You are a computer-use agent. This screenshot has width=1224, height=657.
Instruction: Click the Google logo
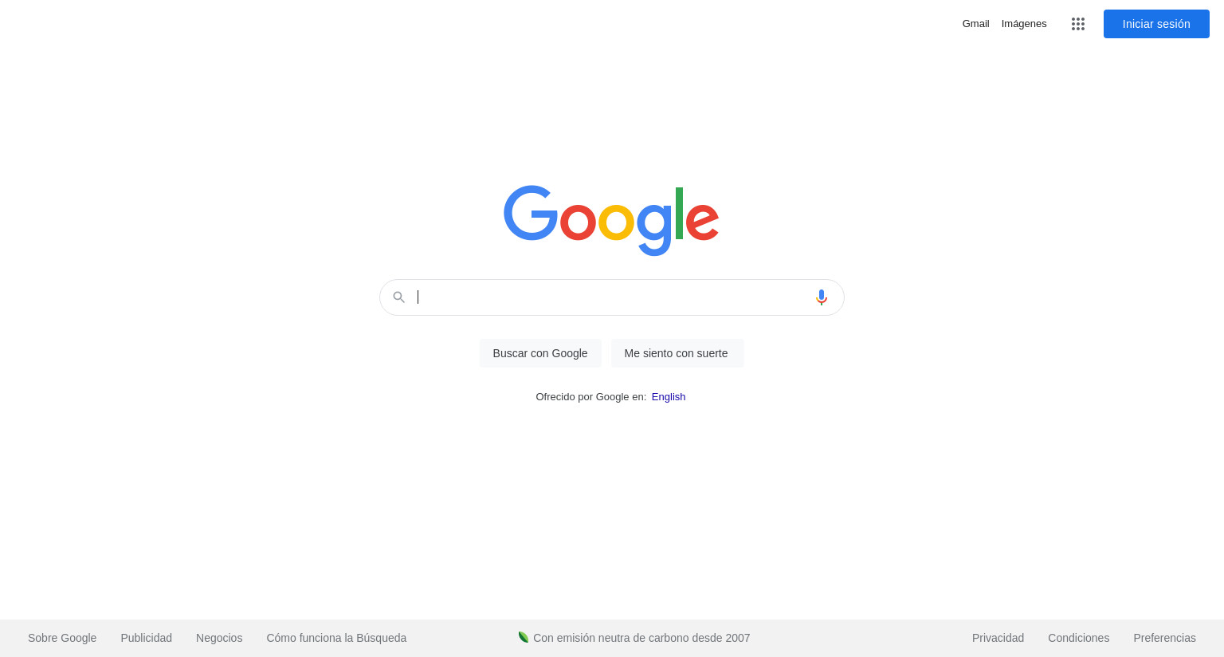[611, 221]
